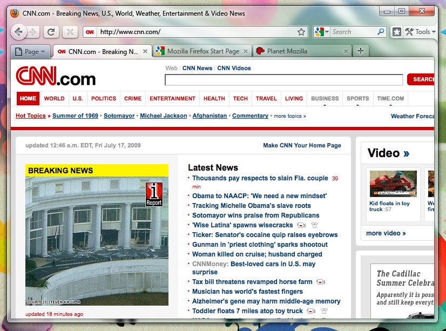Open the ENTERTAINMENT section
Screen dimensions: 446x331
(172, 99)
